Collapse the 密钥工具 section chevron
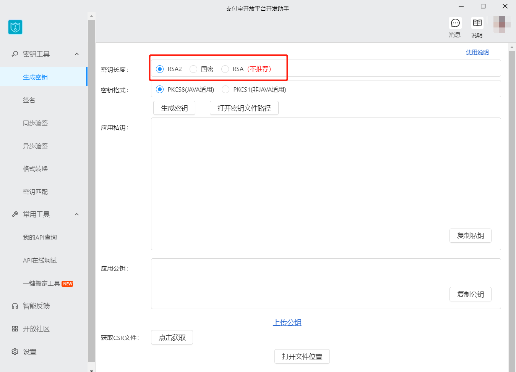Viewport: 516px width, 372px height. pyautogui.click(x=77, y=54)
